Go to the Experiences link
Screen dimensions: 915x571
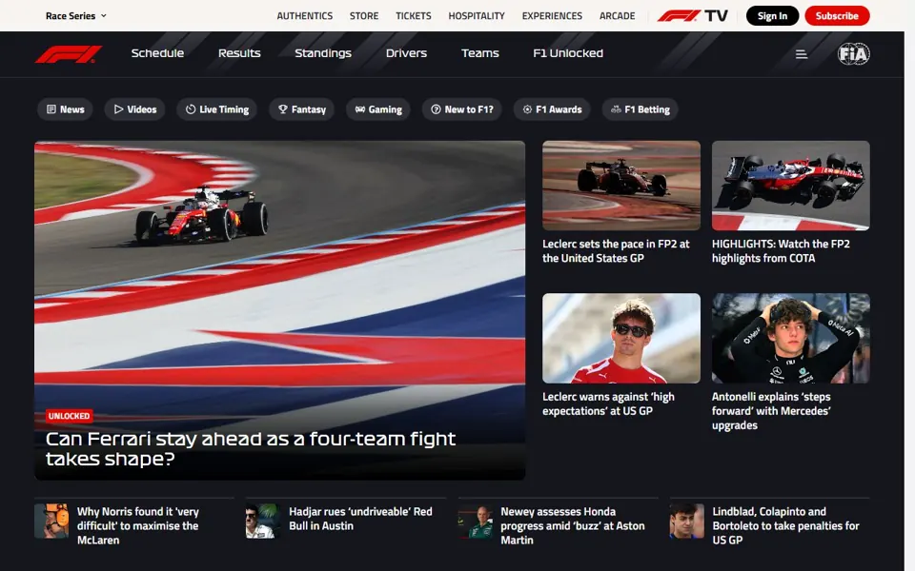coord(552,16)
